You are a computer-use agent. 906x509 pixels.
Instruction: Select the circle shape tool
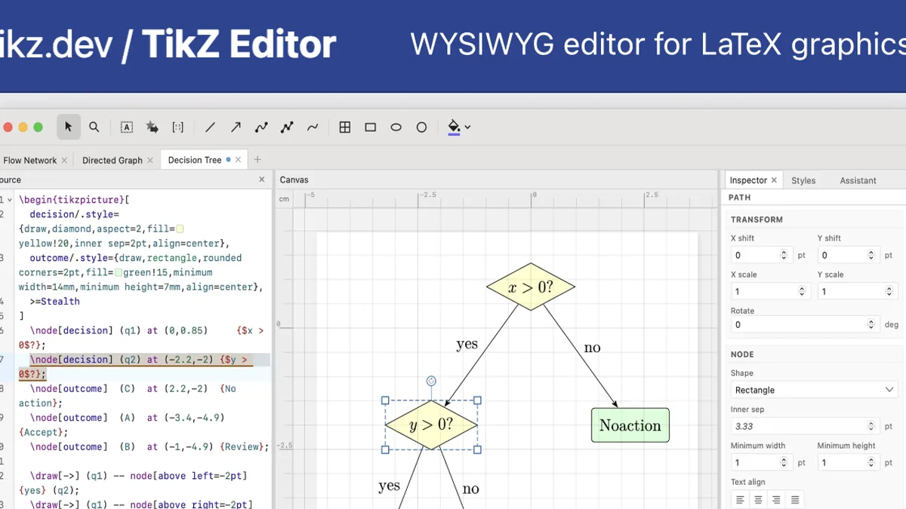(x=422, y=127)
